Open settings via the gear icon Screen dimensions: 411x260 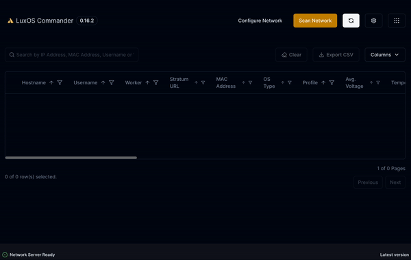[x=373, y=21]
